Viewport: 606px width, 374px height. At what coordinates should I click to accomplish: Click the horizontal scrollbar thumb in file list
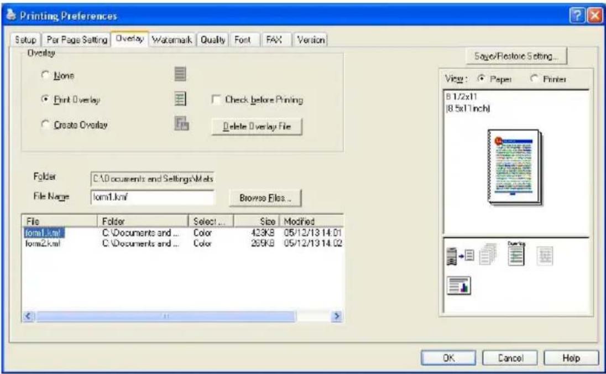166,316
